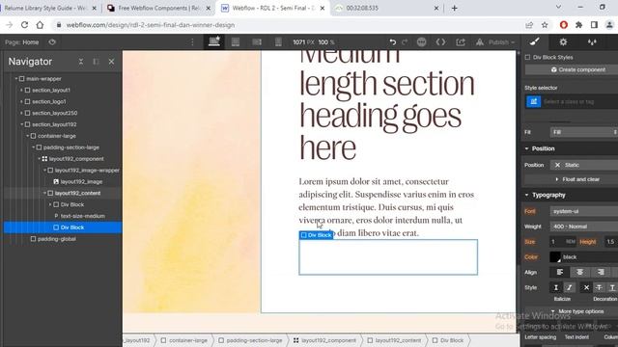
Task: Open the Weight 400 - Normal dropdown
Action: pos(583,227)
